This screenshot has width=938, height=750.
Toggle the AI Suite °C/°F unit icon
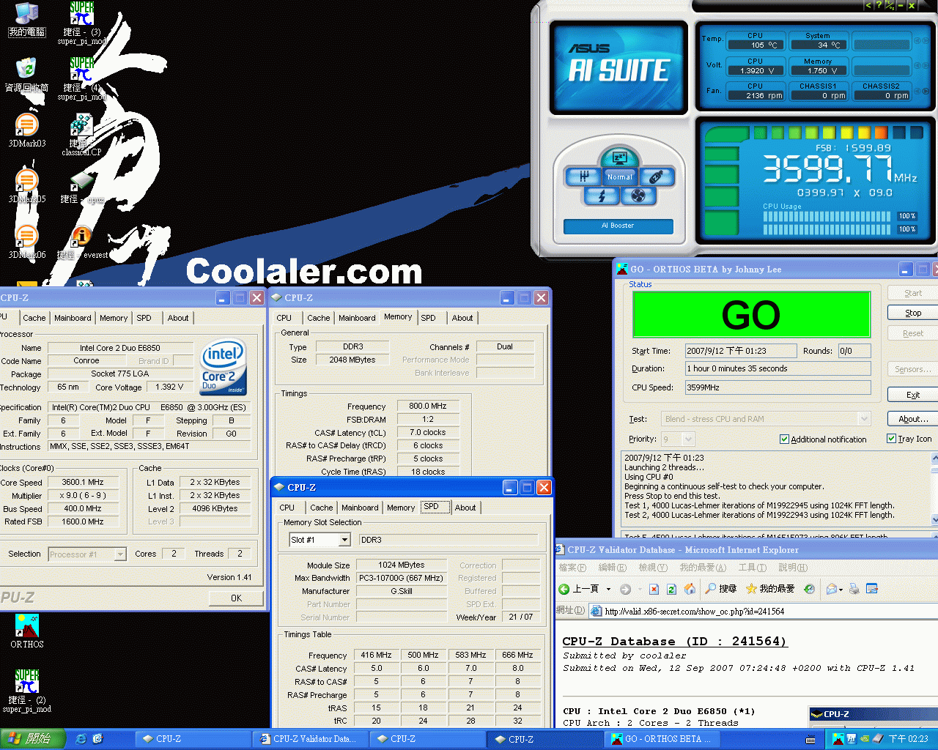[889, 5]
